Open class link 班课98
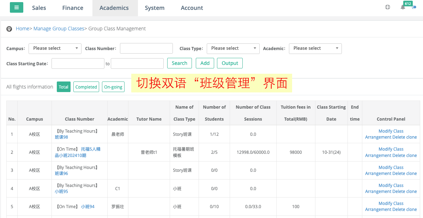This screenshot has width=423, height=218. click(61, 137)
